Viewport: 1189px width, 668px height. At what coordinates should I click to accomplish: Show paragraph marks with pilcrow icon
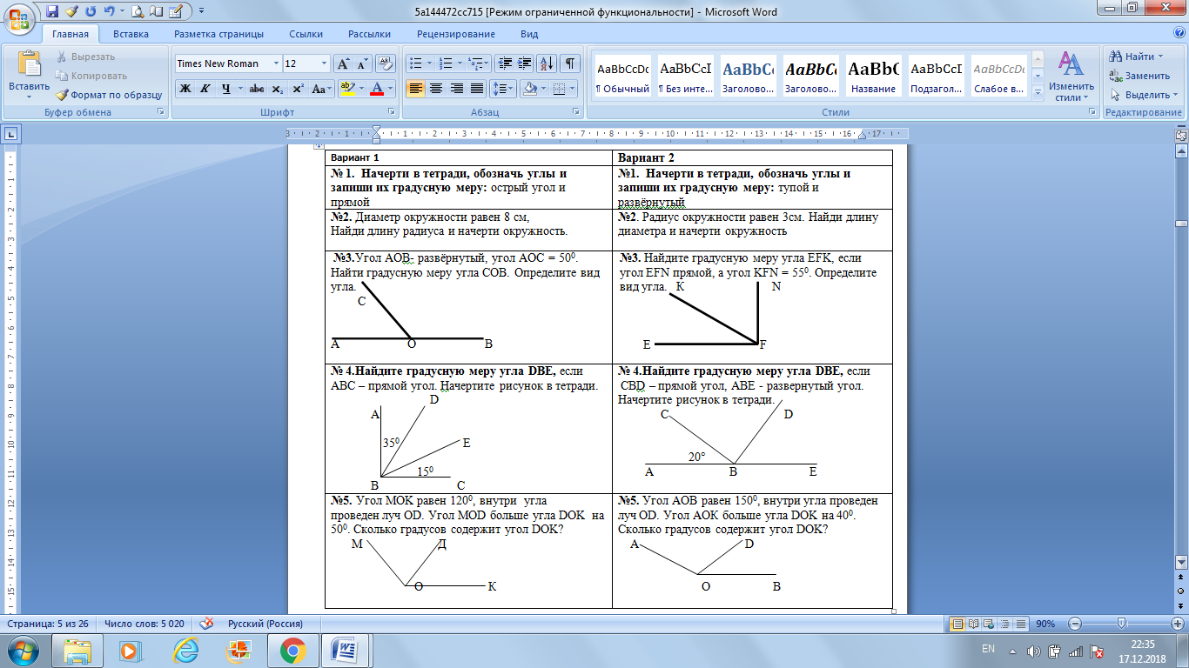click(570, 63)
